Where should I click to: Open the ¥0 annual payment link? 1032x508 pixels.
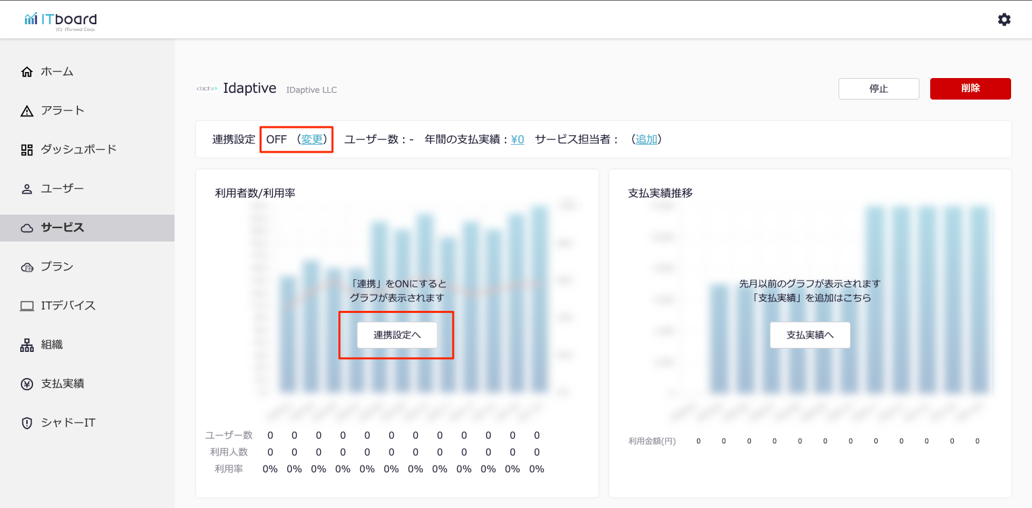[517, 139]
